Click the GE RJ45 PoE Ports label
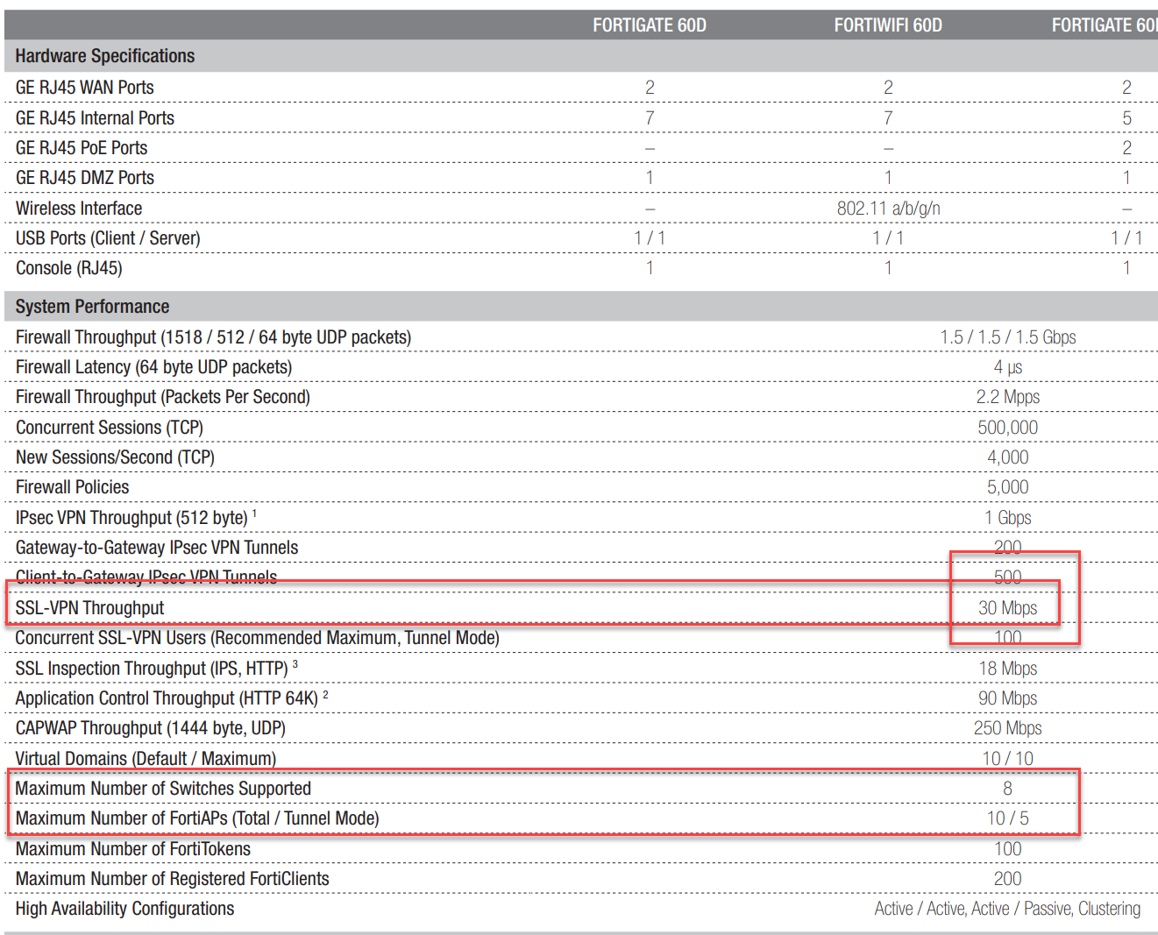The image size is (1158, 935). pos(82,148)
